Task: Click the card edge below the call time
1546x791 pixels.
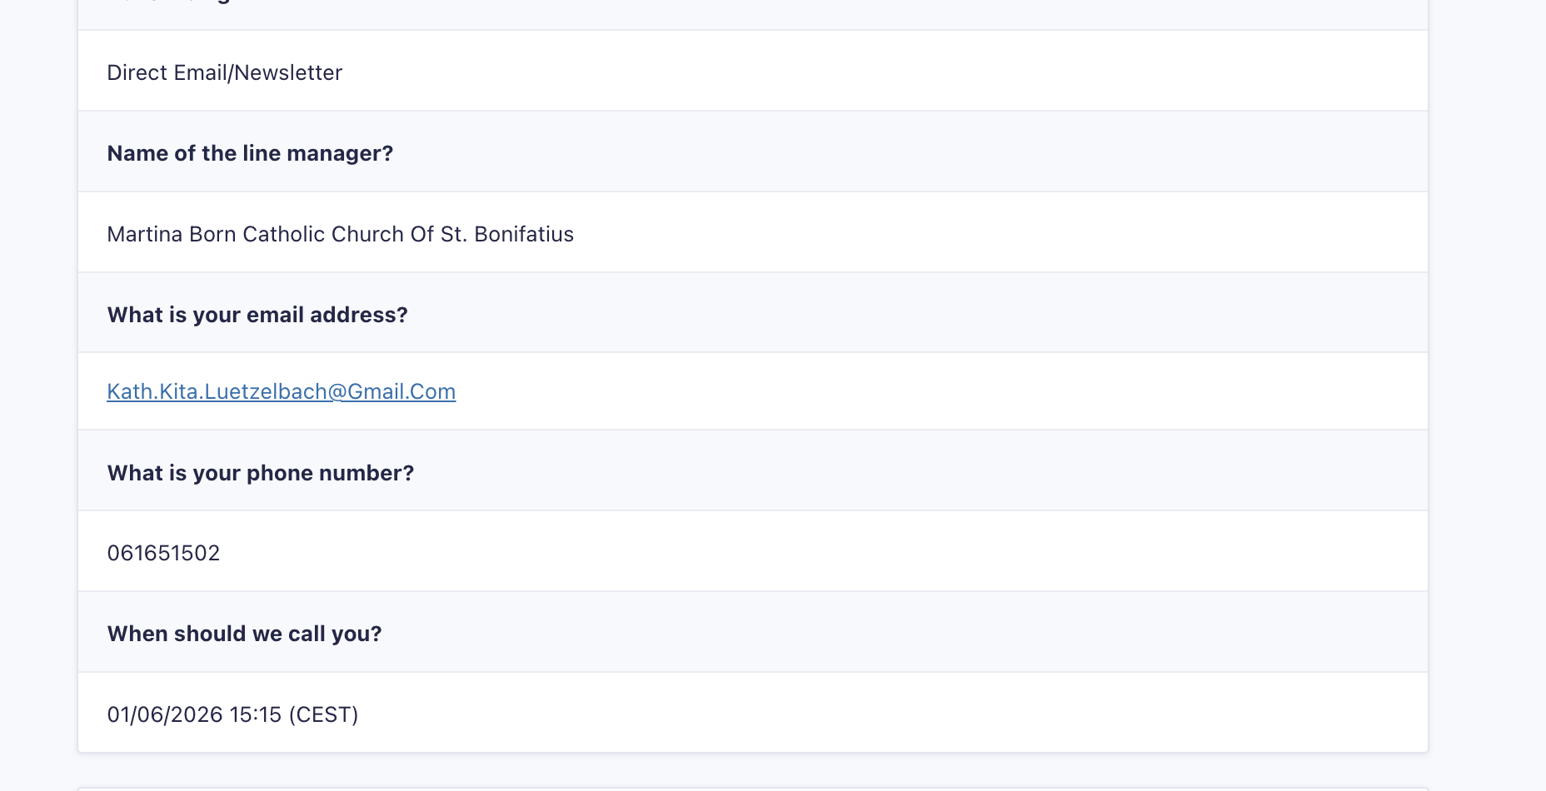Action: (753, 753)
